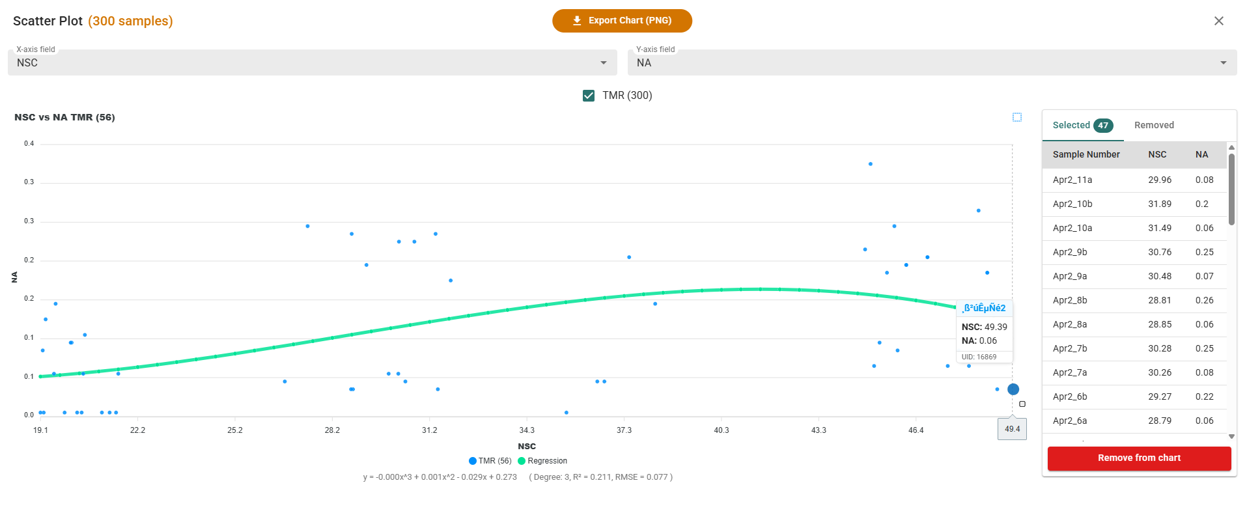Toggle the Regression legend entry
Viewport: 1247px width, 513px height.
[542, 461]
